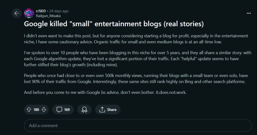Click the paragraph starting "I didn't even want"
Viewport: 257px width, 135px height.
pos(136,39)
